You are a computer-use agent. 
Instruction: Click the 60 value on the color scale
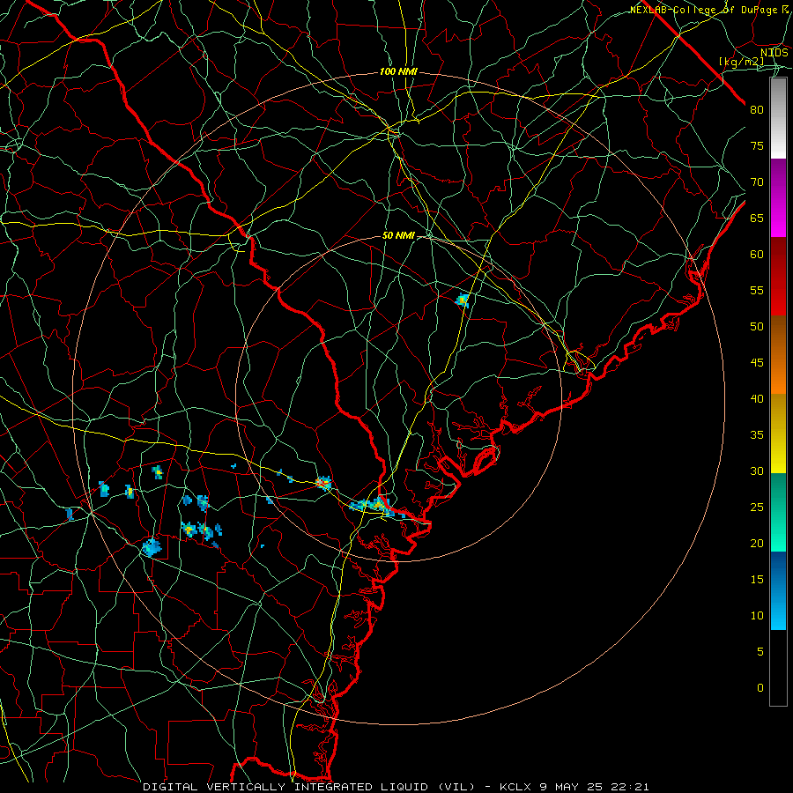pyautogui.click(x=757, y=255)
